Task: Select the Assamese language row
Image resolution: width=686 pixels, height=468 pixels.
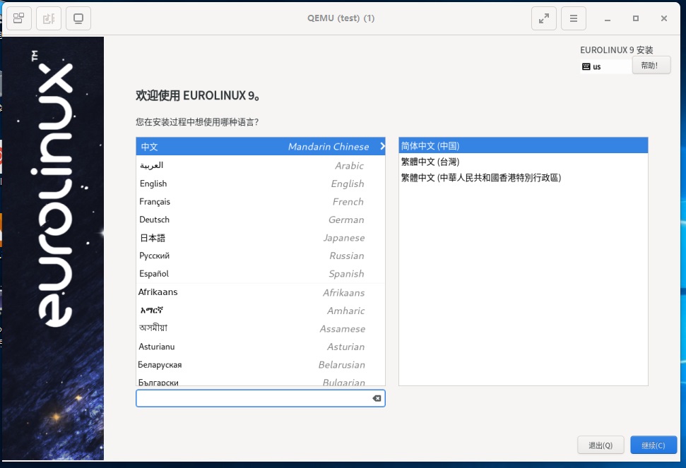Action: [x=261, y=329]
